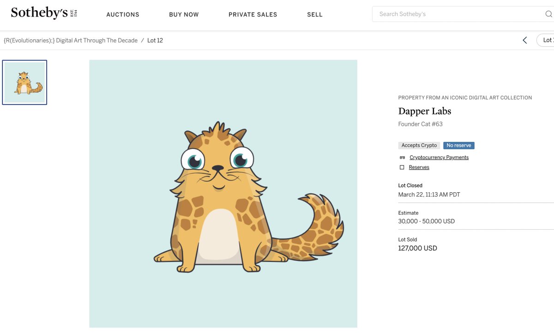Open the main Founder Cat image
Screen dimensions: 554x335
pyautogui.click(x=223, y=194)
